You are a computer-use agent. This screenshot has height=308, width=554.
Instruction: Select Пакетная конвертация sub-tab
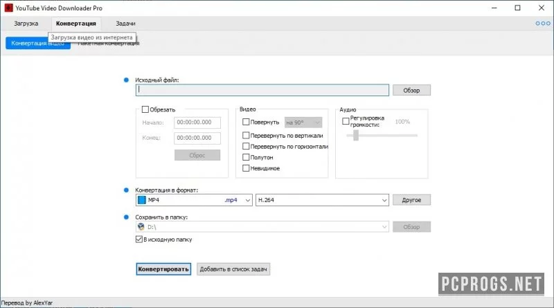(x=109, y=44)
